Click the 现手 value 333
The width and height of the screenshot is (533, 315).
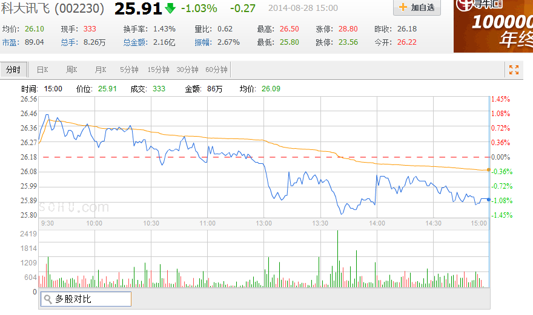click(90, 29)
